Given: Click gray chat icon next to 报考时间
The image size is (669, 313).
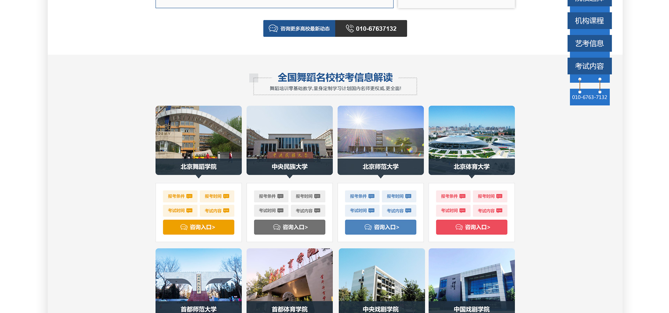Looking at the screenshot, I should 317,196.
